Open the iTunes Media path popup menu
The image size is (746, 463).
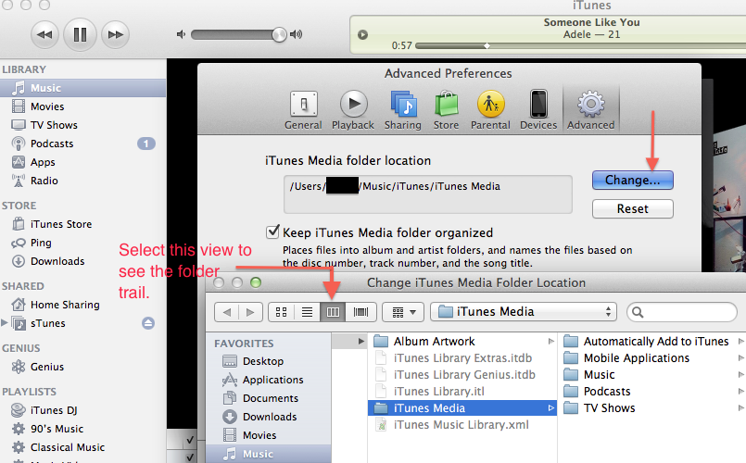click(x=524, y=312)
